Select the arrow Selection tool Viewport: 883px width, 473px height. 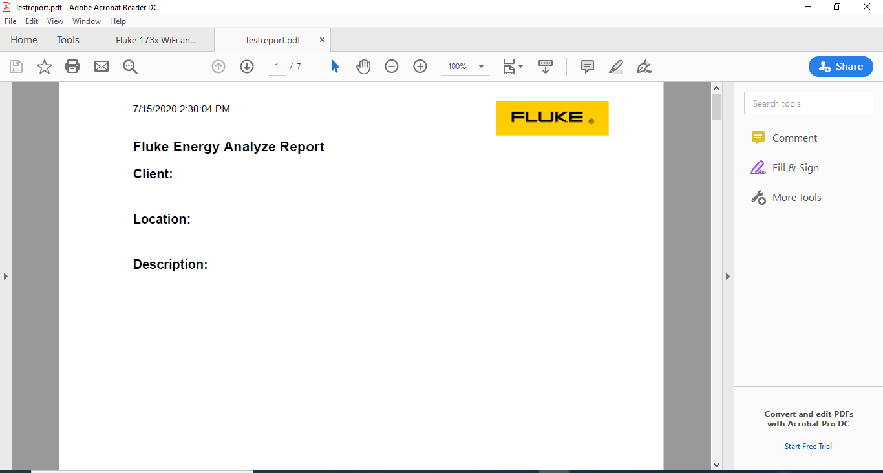pyautogui.click(x=335, y=67)
